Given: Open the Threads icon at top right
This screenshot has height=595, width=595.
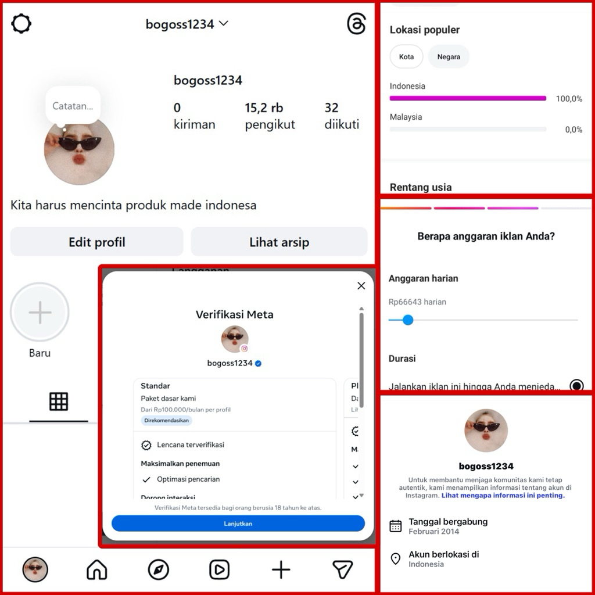Looking at the screenshot, I should (356, 23).
